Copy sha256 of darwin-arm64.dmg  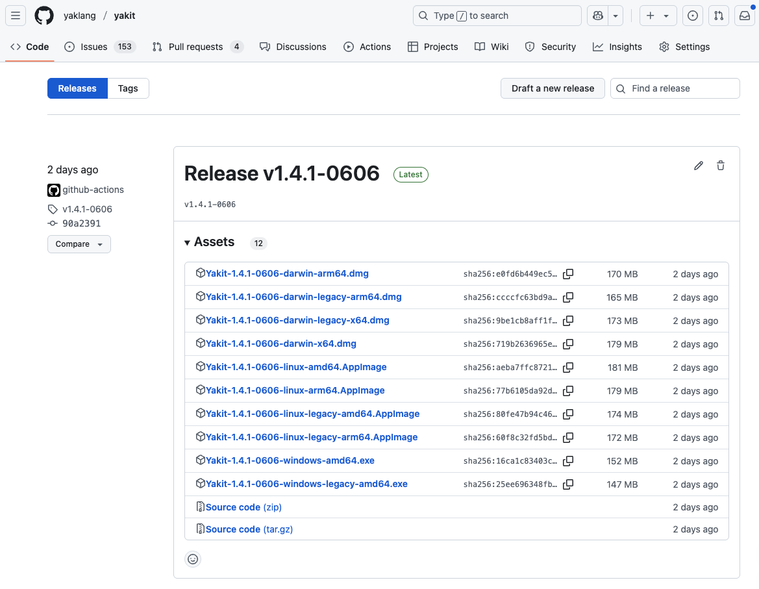(x=568, y=274)
